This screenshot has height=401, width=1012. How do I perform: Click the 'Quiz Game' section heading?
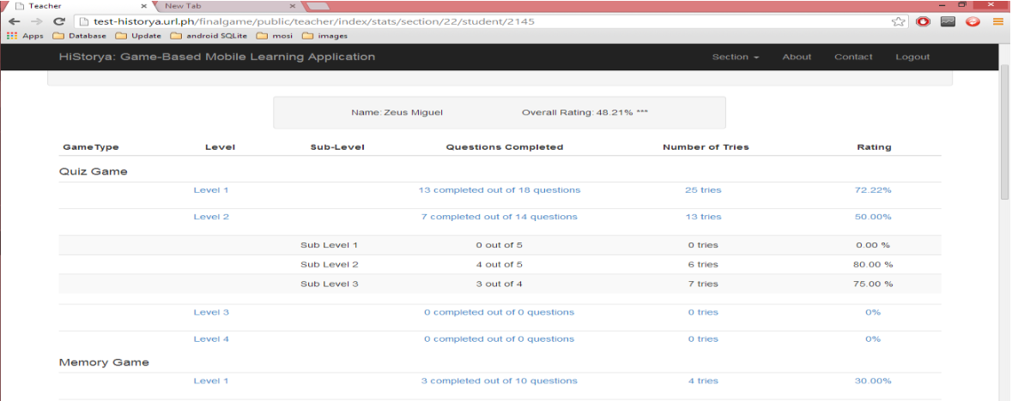(x=93, y=171)
